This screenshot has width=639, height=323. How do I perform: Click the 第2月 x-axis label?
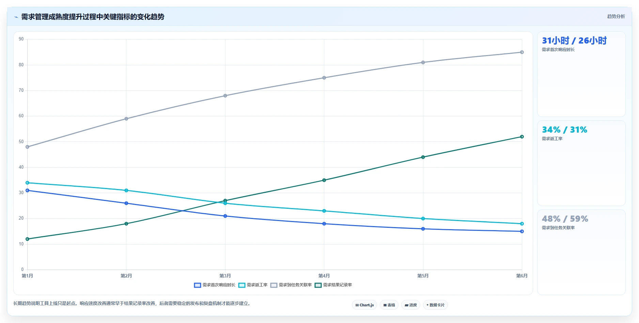[126, 276]
